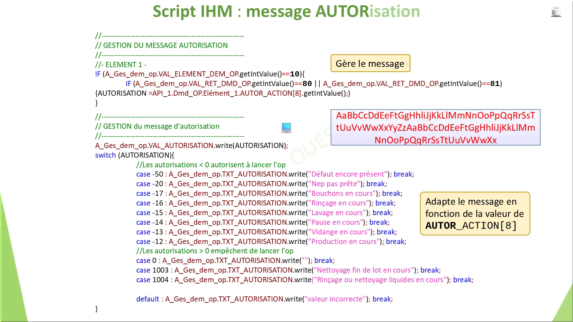573x322 pixels.
Task: Select the 'GESTION DU MESSAGE AUTORISATION' comment
Action: 161,45
